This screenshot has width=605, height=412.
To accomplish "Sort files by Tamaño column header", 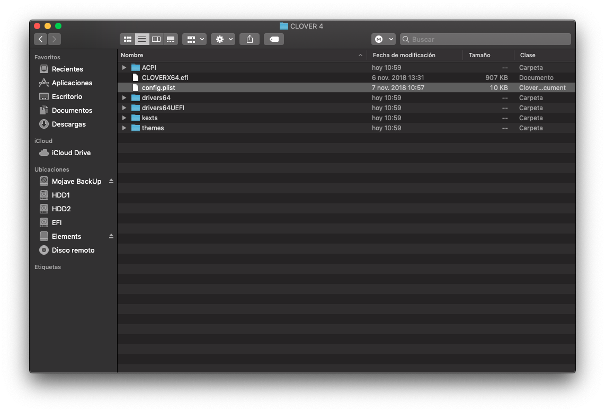I will pos(479,55).
